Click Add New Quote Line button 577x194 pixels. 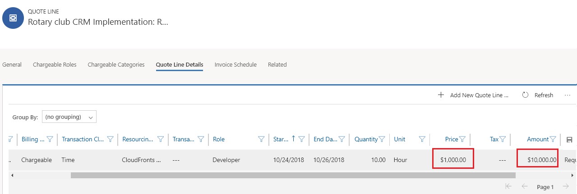click(474, 95)
